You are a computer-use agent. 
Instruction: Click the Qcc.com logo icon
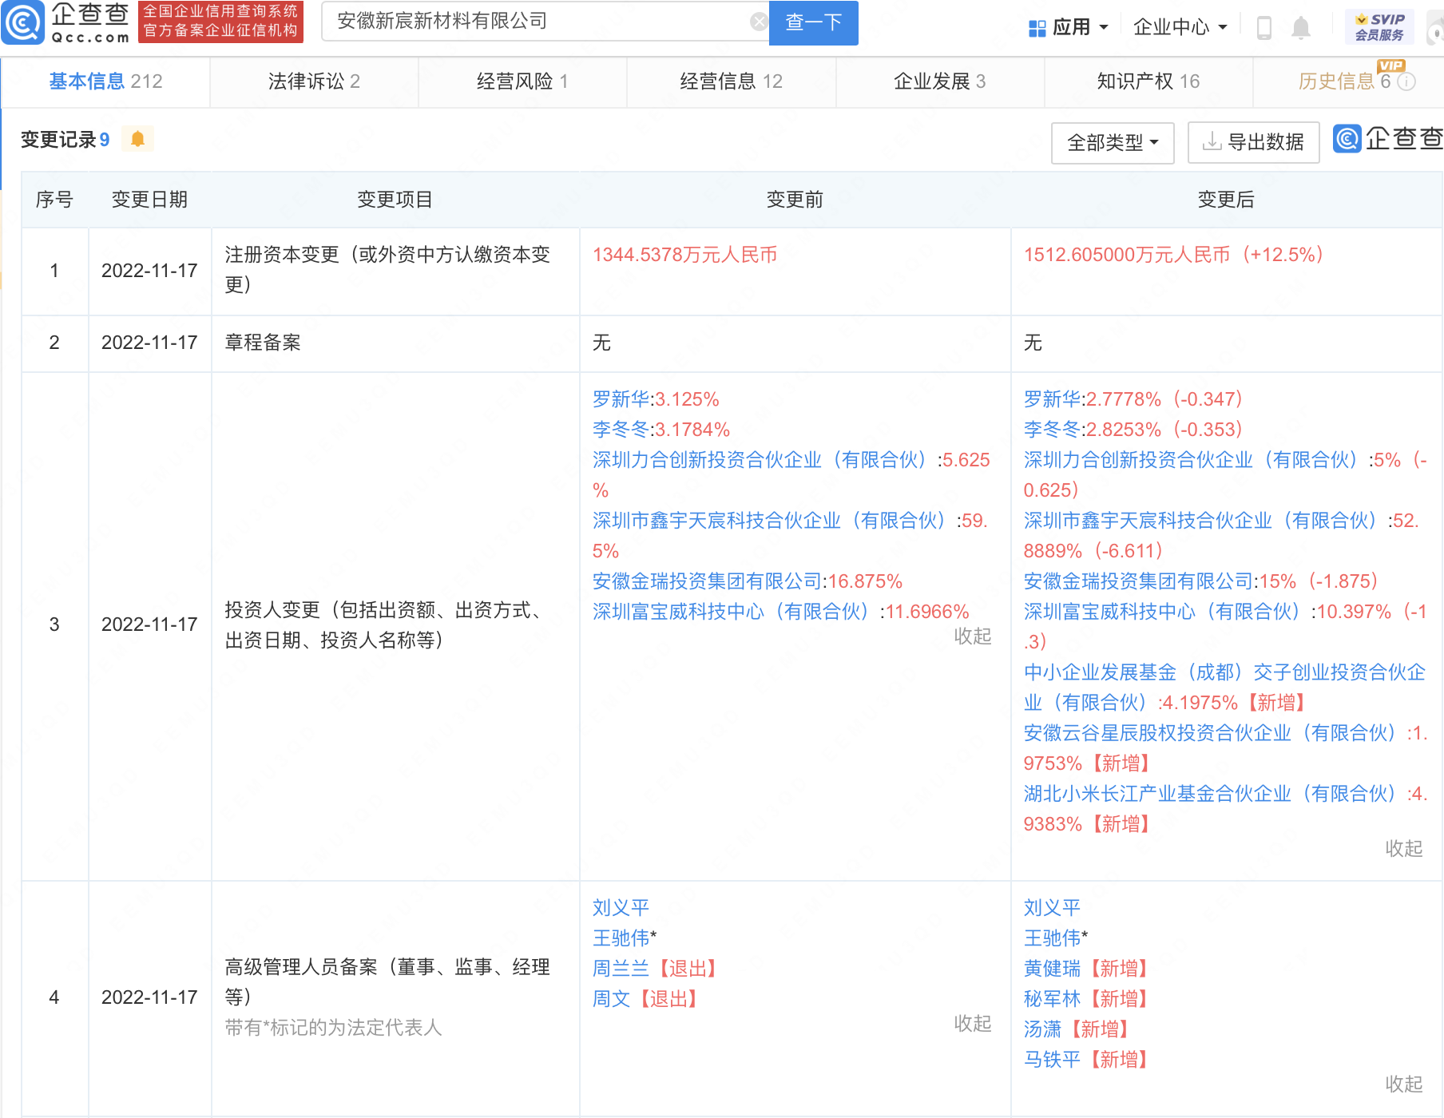tap(23, 22)
